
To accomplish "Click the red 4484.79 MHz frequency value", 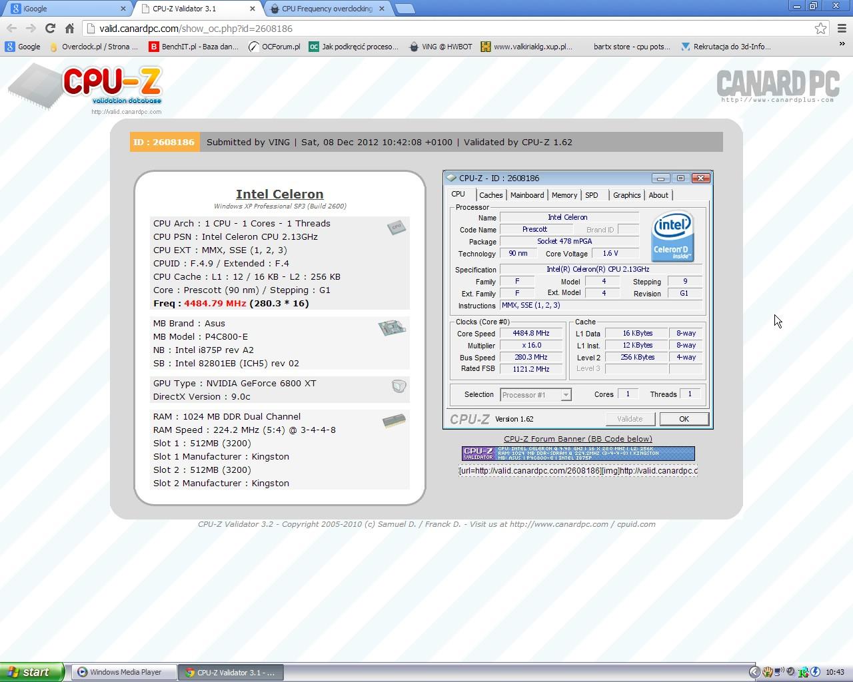I will [215, 303].
